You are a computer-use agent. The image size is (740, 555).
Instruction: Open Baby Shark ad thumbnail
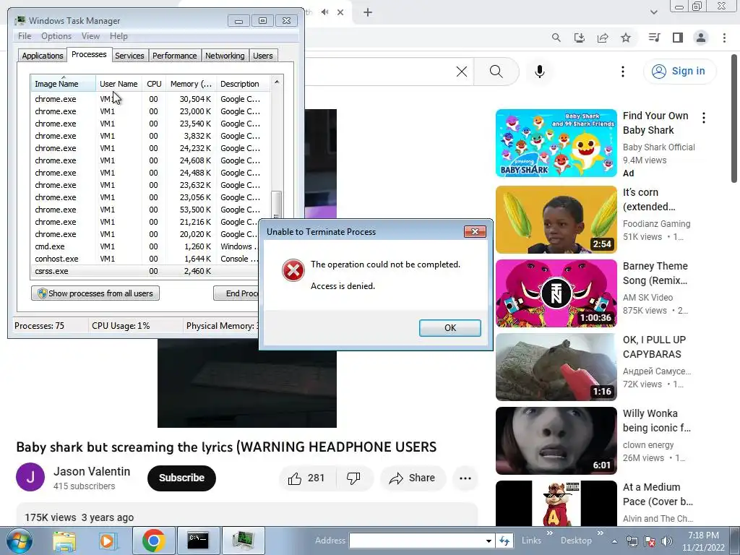[556, 143]
